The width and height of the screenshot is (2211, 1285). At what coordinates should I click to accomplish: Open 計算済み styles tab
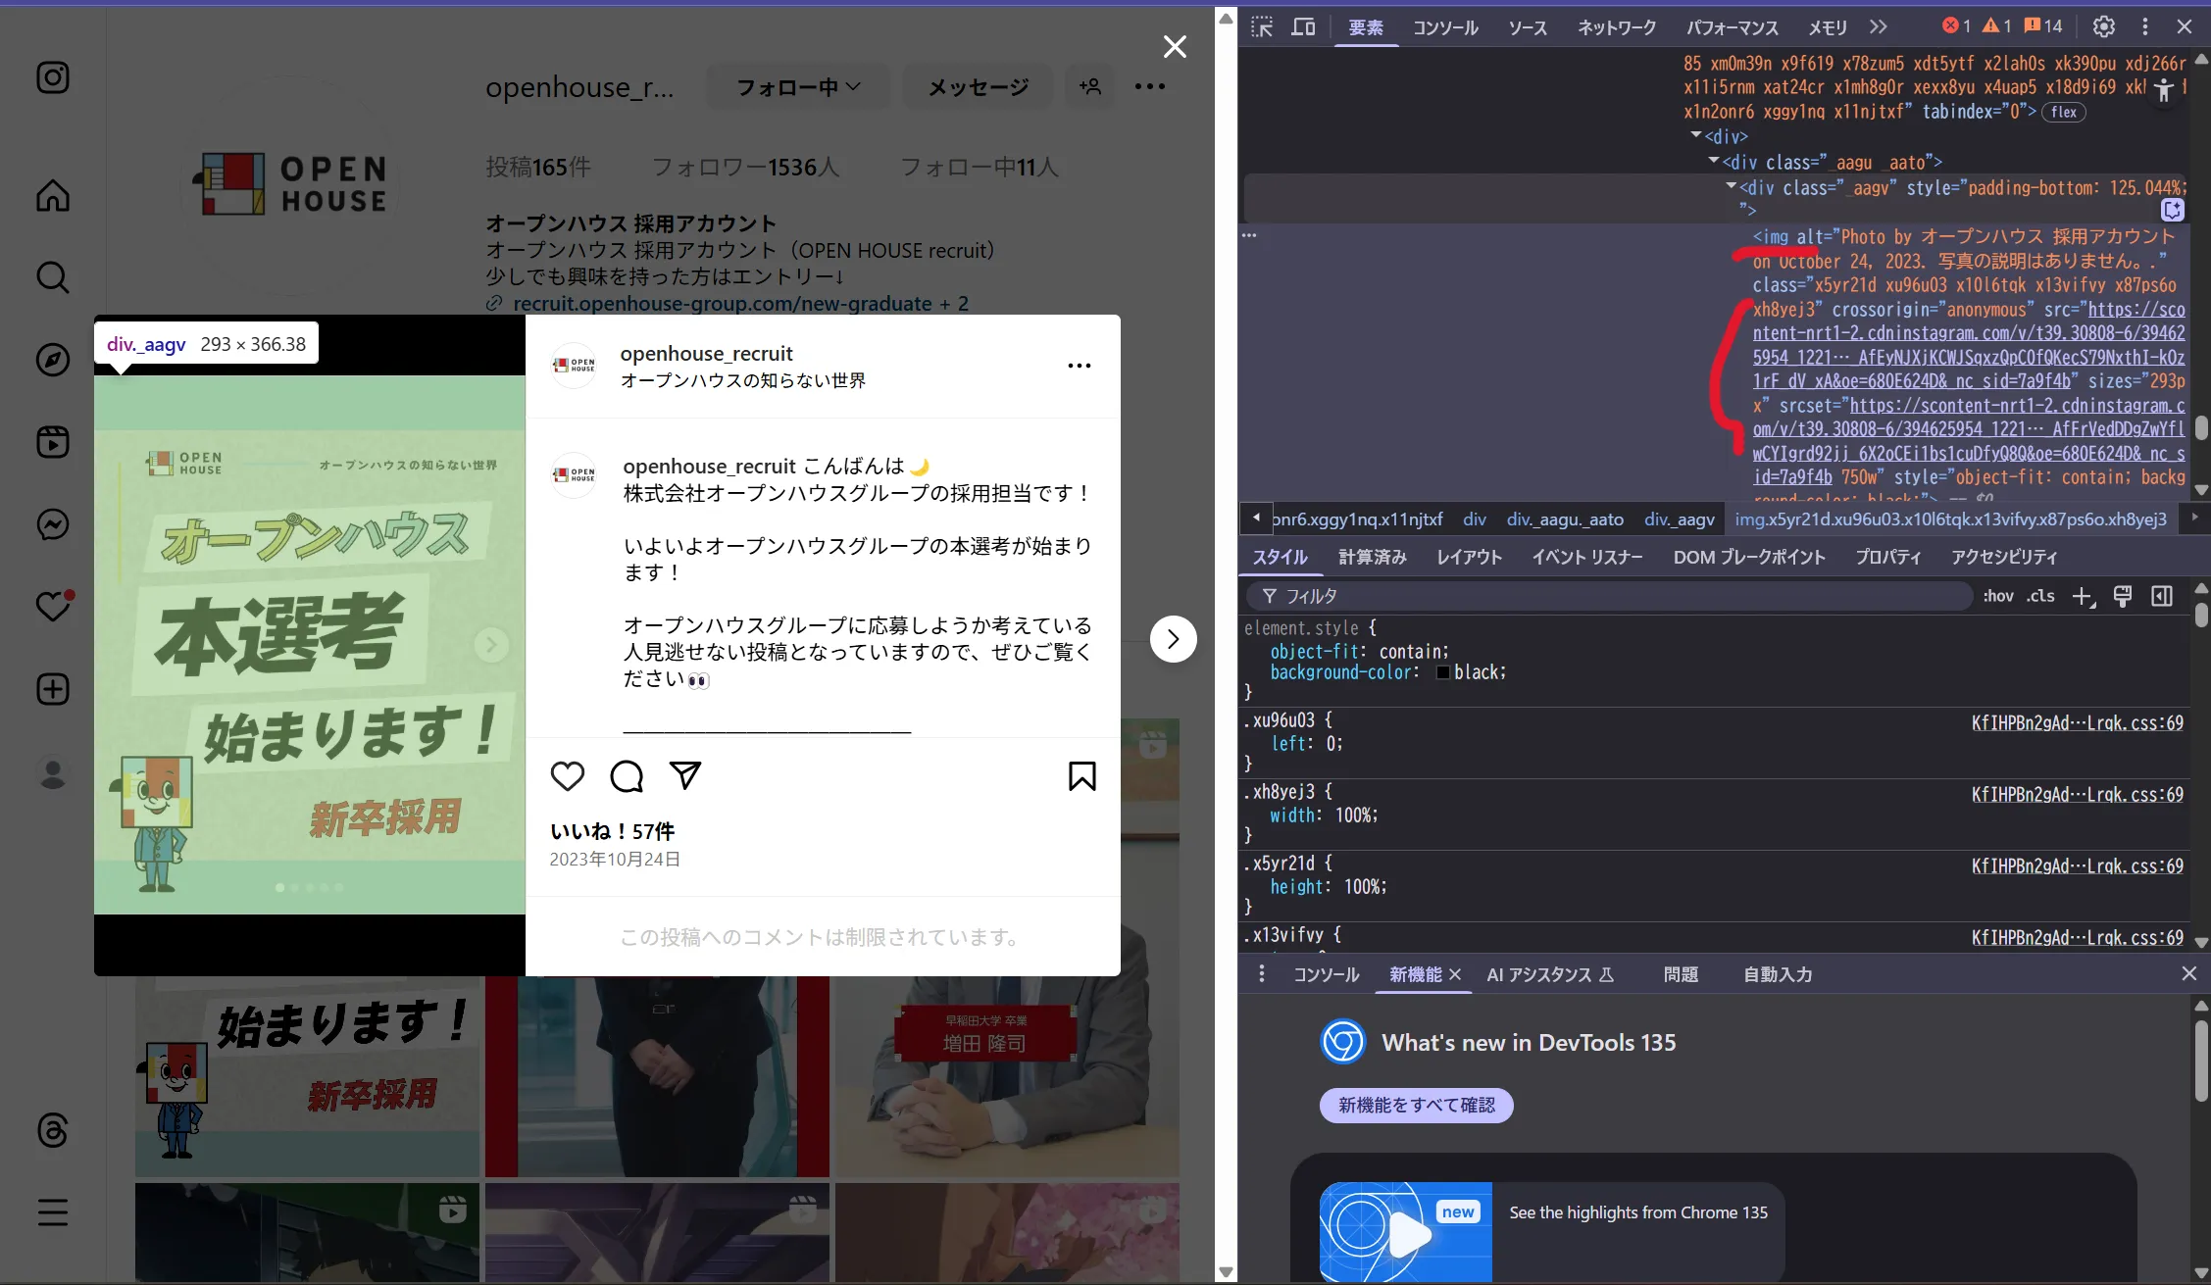[1373, 557]
